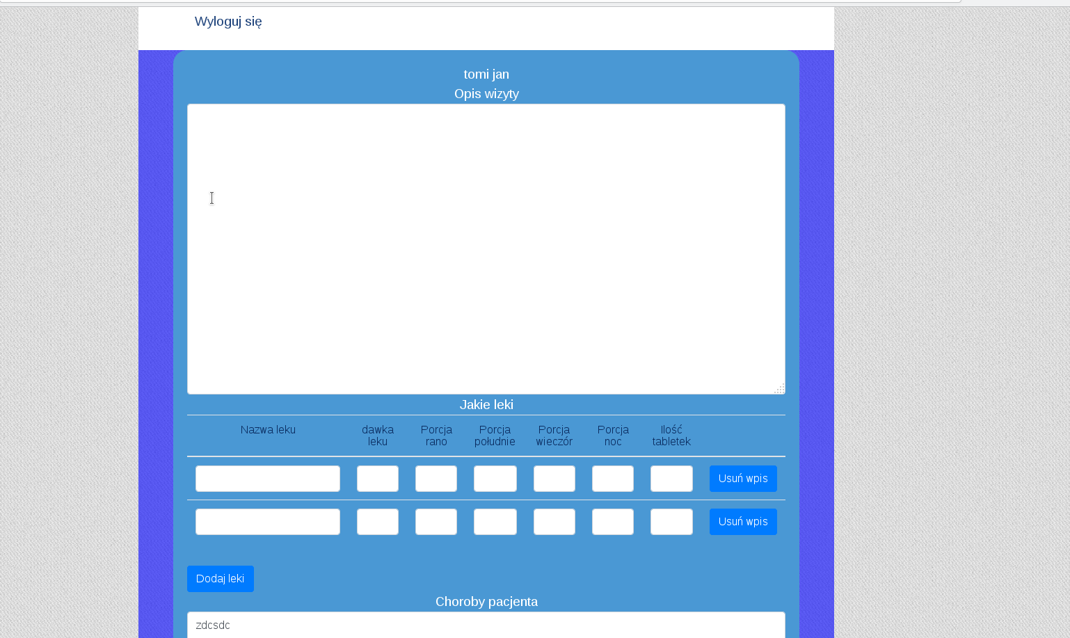This screenshot has width=1070, height=638.
Task: Click second row Porcja południe input
Action: coord(495,522)
